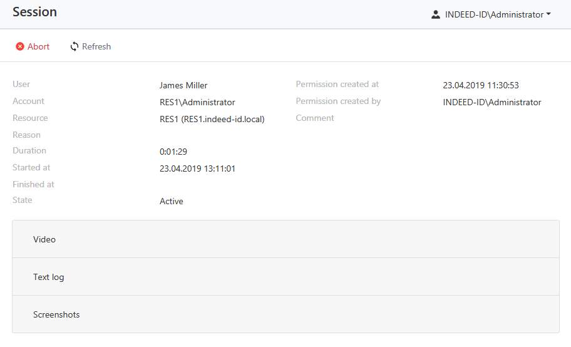Image resolution: width=571 pixels, height=347 pixels.
Task: Open the INDEED-ID\Administrator account dropdown
Action: (493, 14)
